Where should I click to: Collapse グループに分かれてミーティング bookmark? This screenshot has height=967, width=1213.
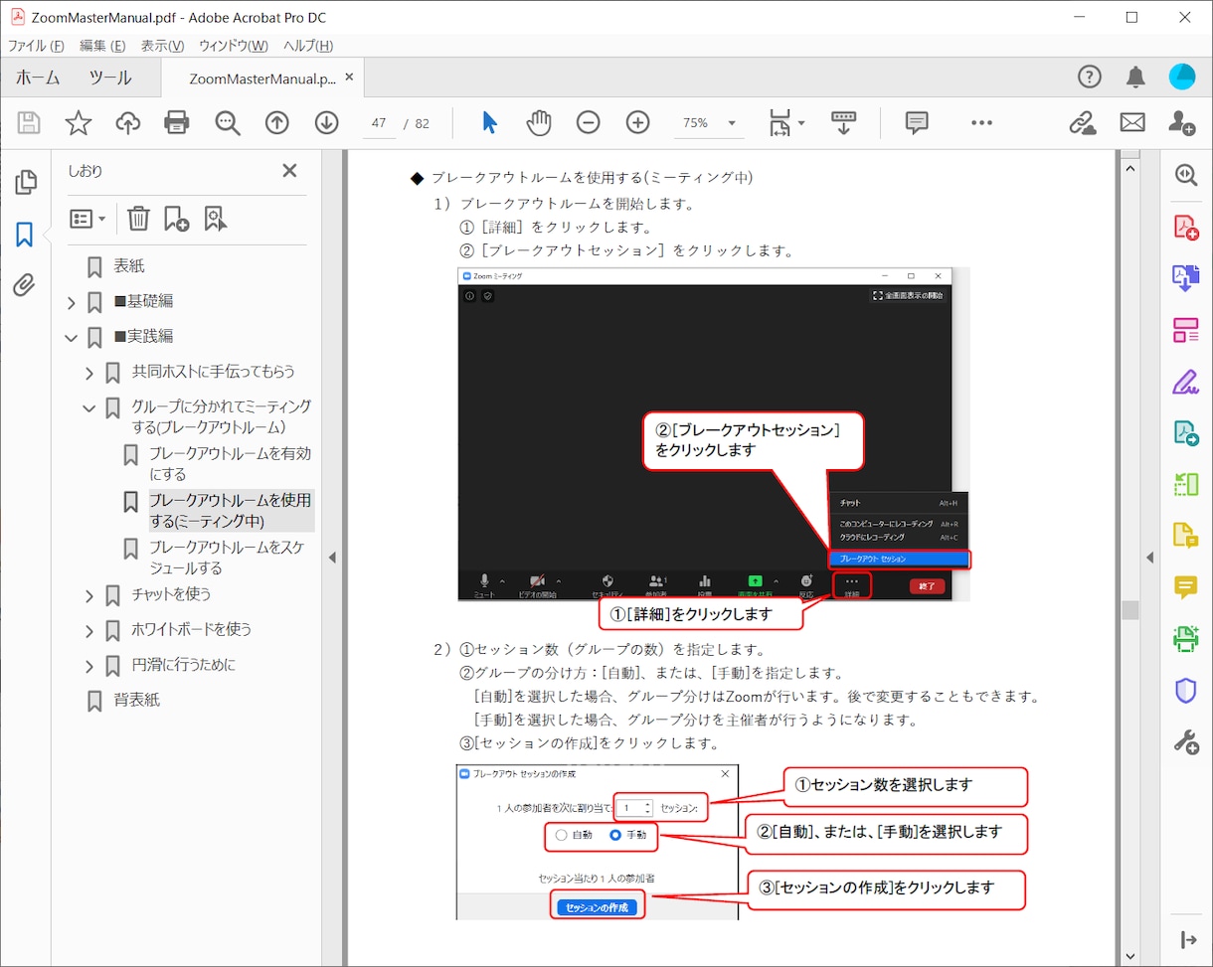(88, 407)
